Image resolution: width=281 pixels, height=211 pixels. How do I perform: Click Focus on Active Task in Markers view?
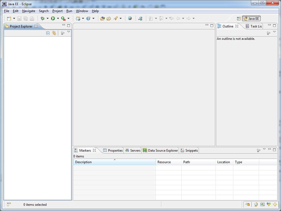[258, 150]
